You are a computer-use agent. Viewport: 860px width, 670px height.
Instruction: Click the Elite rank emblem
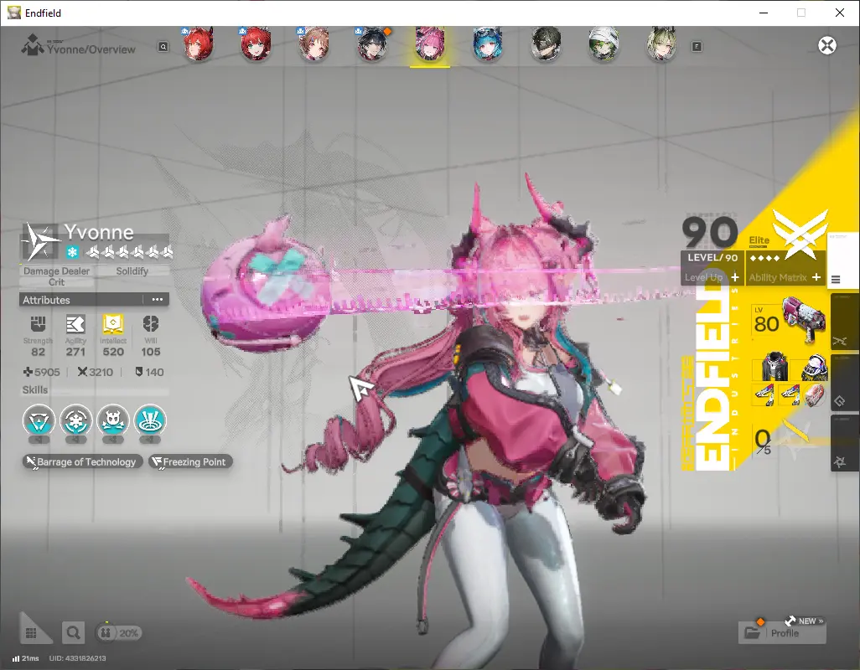coord(800,234)
